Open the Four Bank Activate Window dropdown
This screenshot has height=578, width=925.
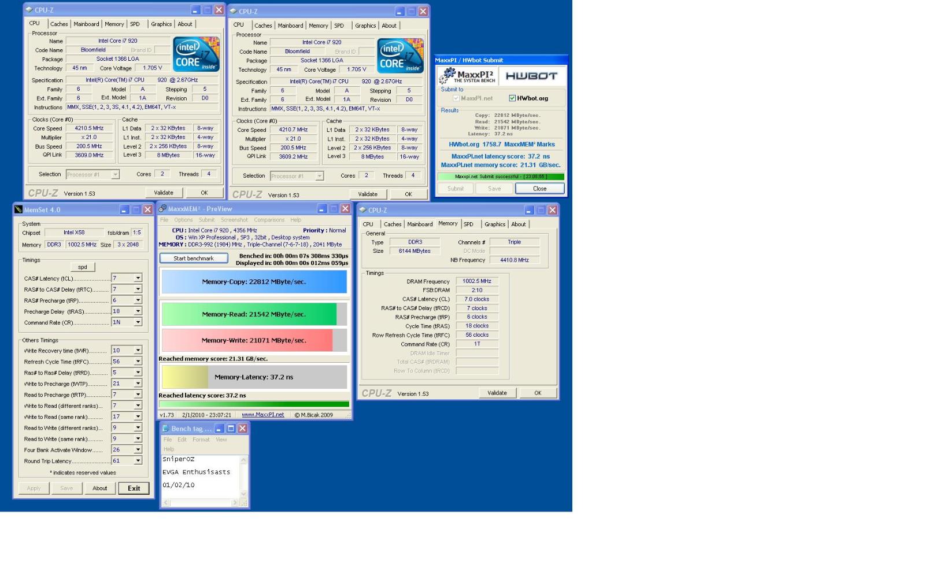138,450
